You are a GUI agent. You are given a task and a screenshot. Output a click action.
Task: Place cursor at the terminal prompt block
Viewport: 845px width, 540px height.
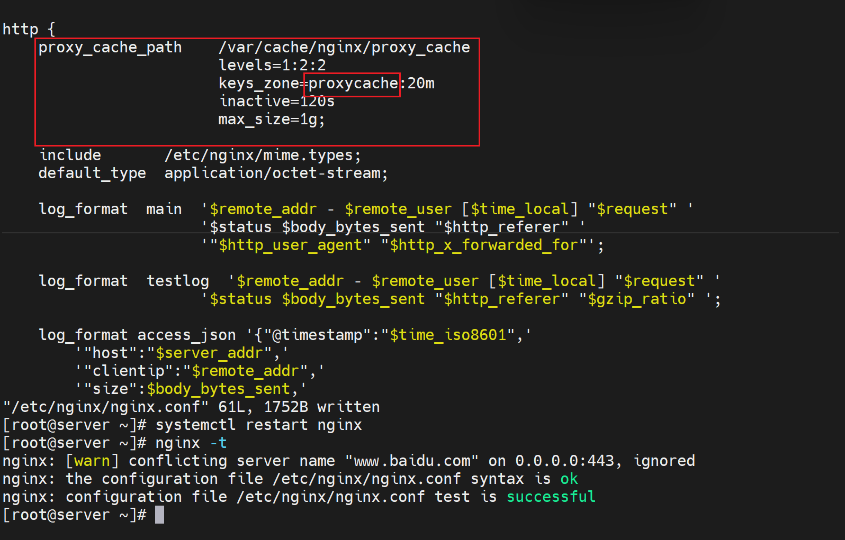pyautogui.click(x=159, y=515)
